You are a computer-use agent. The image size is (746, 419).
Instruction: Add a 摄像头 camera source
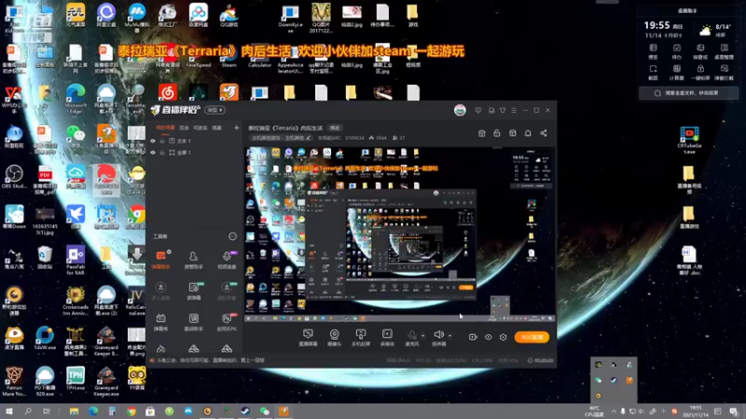click(x=335, y=337)
